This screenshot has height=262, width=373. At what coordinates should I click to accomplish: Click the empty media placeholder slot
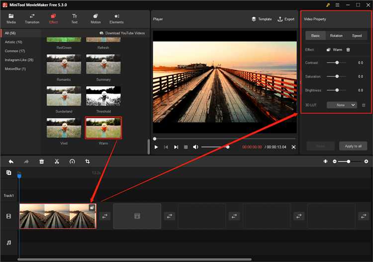pos(137,216)
